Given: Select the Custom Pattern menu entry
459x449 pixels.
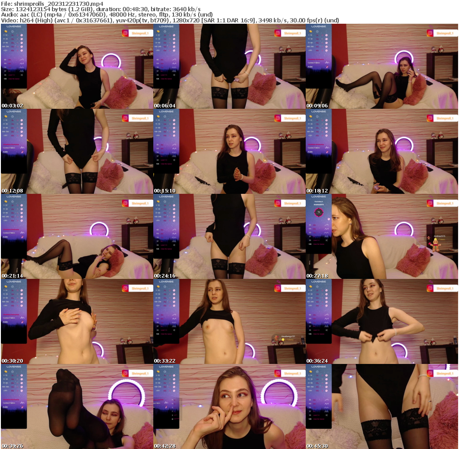Looking at the screenshot, I should (9, 147).
